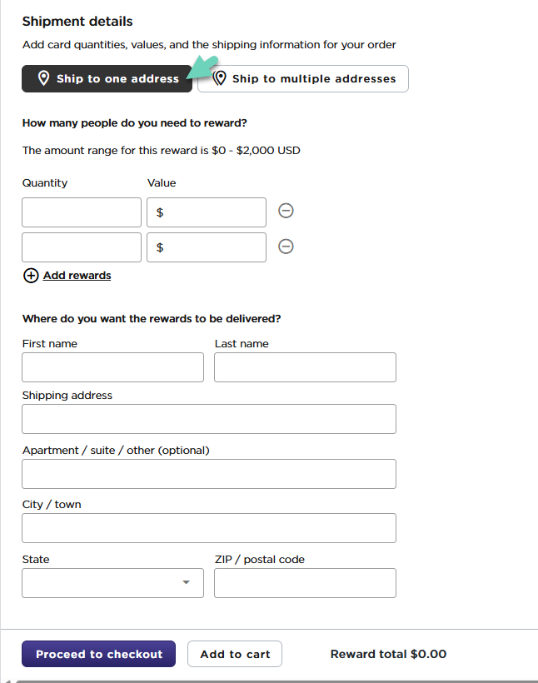Image resolution: width=538 pixels, height=683 pixels.
Task: Click the State dropdown arrow
Action: (187, 583)
